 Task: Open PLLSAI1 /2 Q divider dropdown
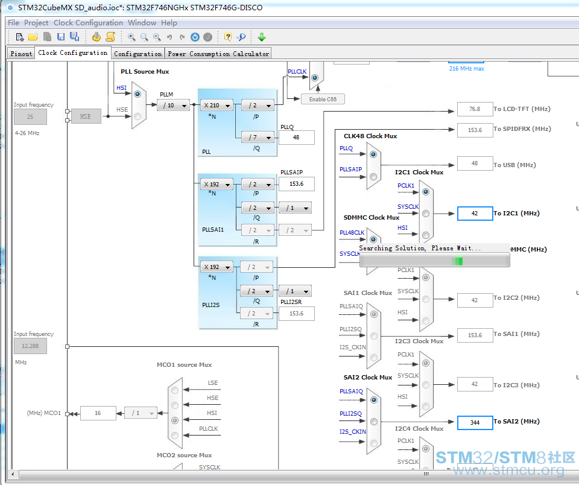tap(258, 208)
